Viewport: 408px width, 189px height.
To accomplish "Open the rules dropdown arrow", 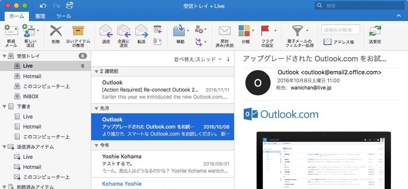I will pyautogui.click(x=205, y=42).
